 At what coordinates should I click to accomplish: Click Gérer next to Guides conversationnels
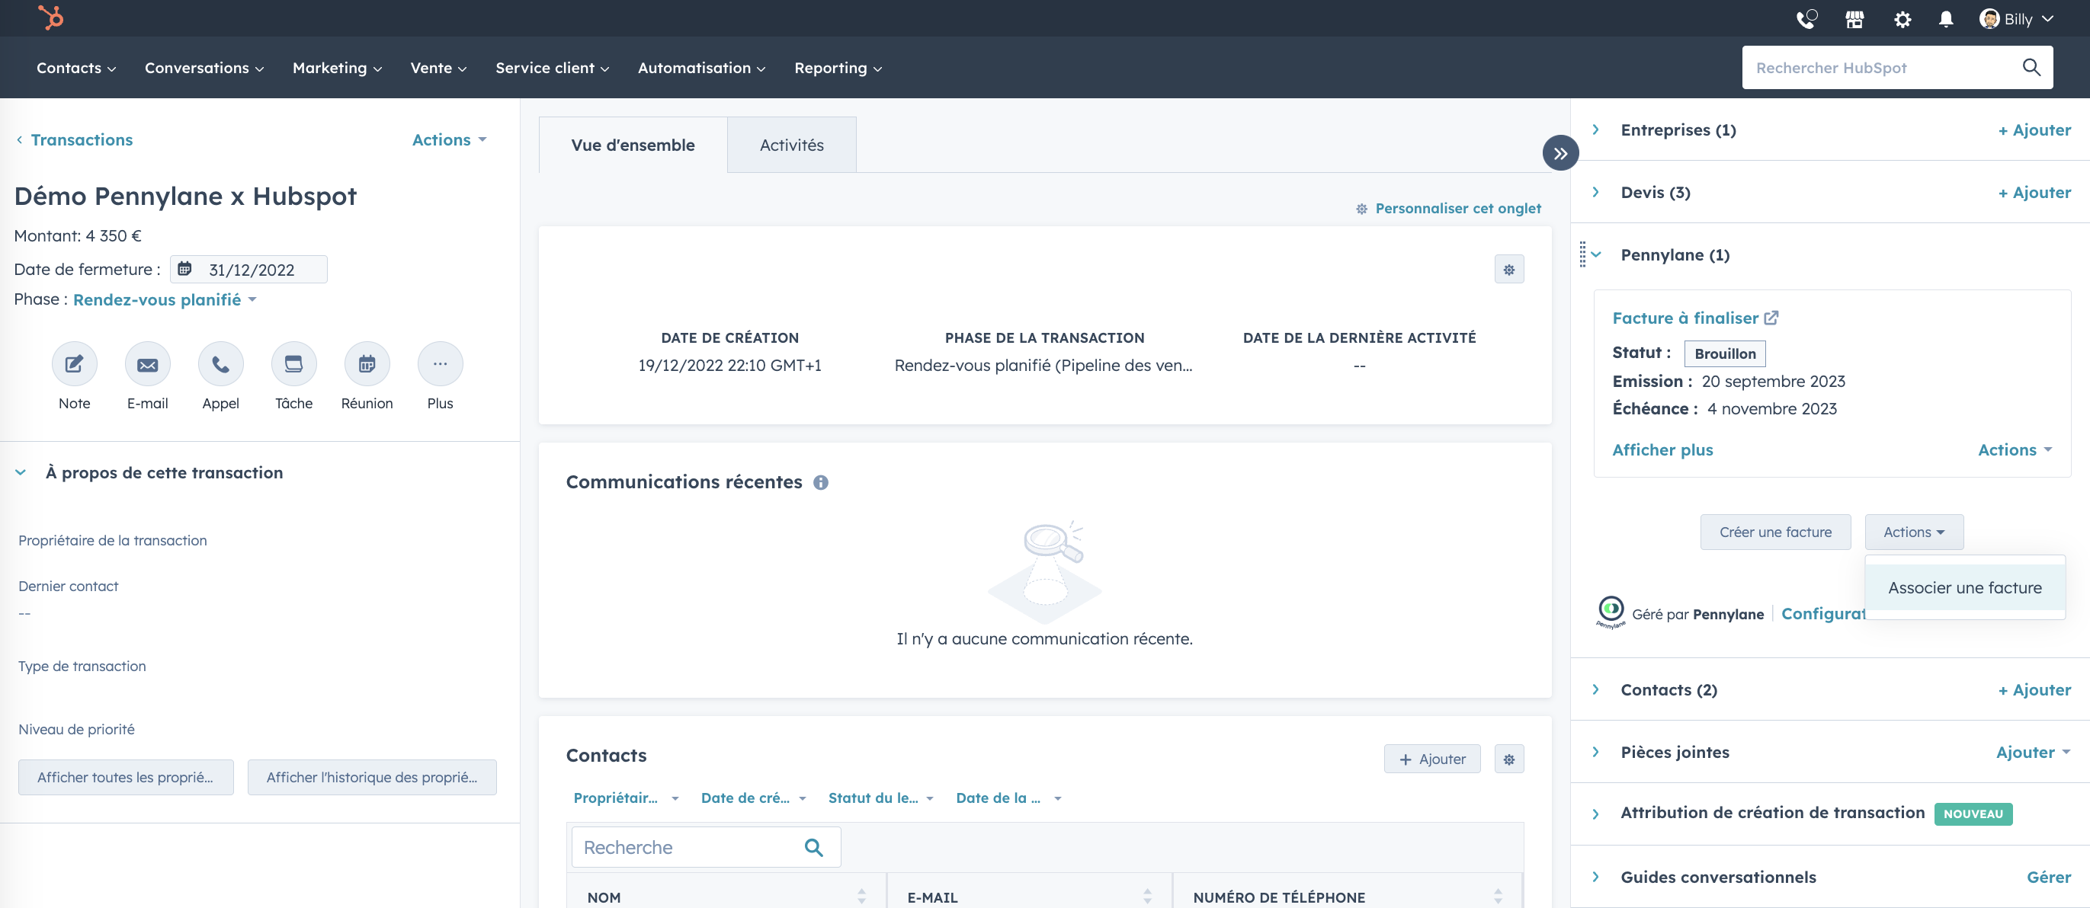(x=2048, y=878)
